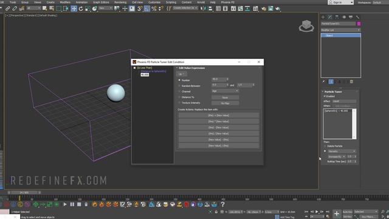
Task: Open the Viscosity channel dropdown
Action: (342, 151)
